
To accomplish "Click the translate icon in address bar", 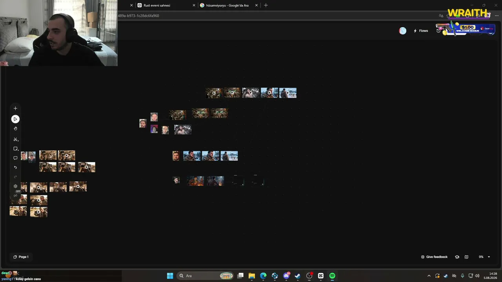I will pos(441,16).
